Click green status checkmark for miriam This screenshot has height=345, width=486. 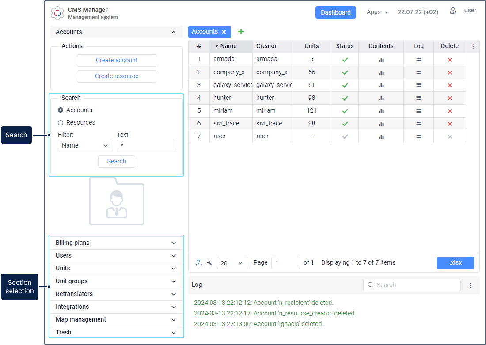(345, 111)
